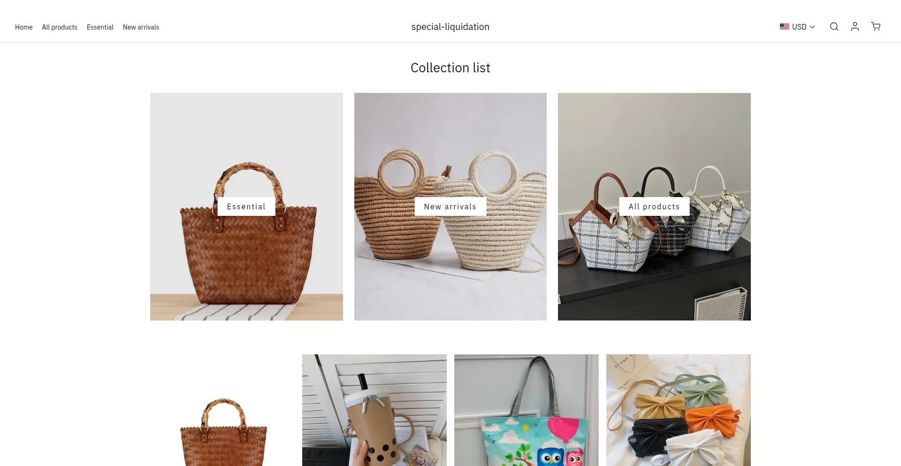The width and height of the screenshot is (901, 466).
Task: Click the New arrivals collection label
Action: [450, 206]
